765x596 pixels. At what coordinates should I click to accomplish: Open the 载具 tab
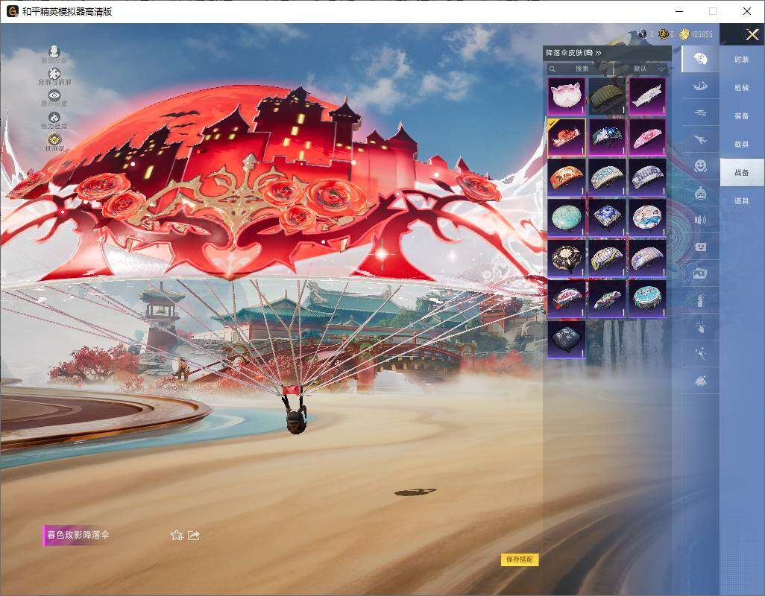(x=741, y=145)
